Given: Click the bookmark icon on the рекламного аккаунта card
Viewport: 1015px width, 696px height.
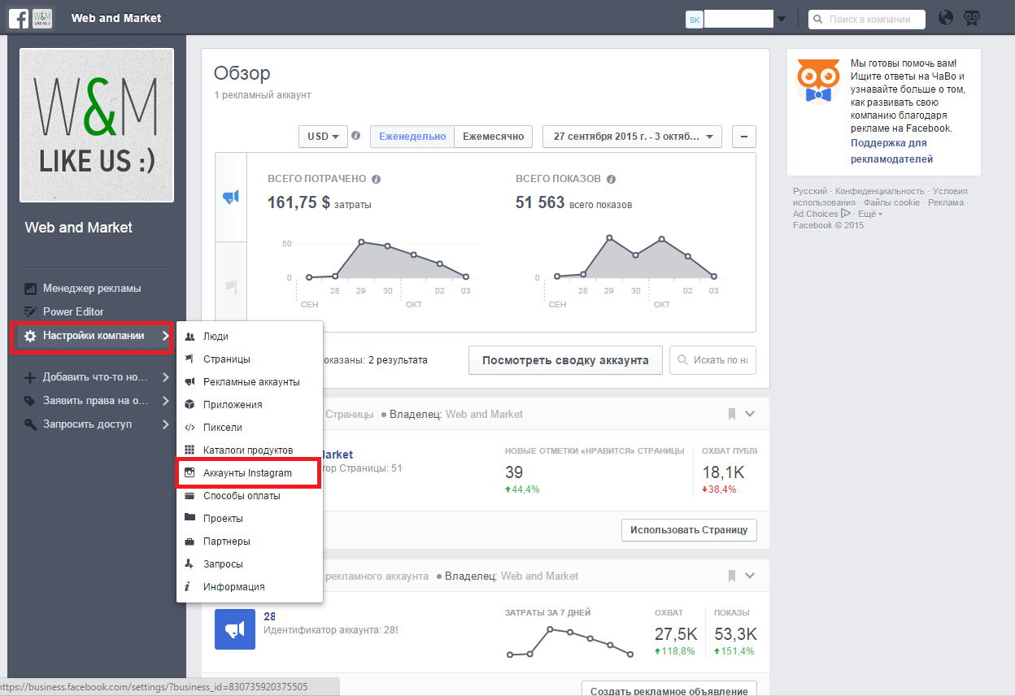Looking at the screenshot, I should (x=731, y=576).
